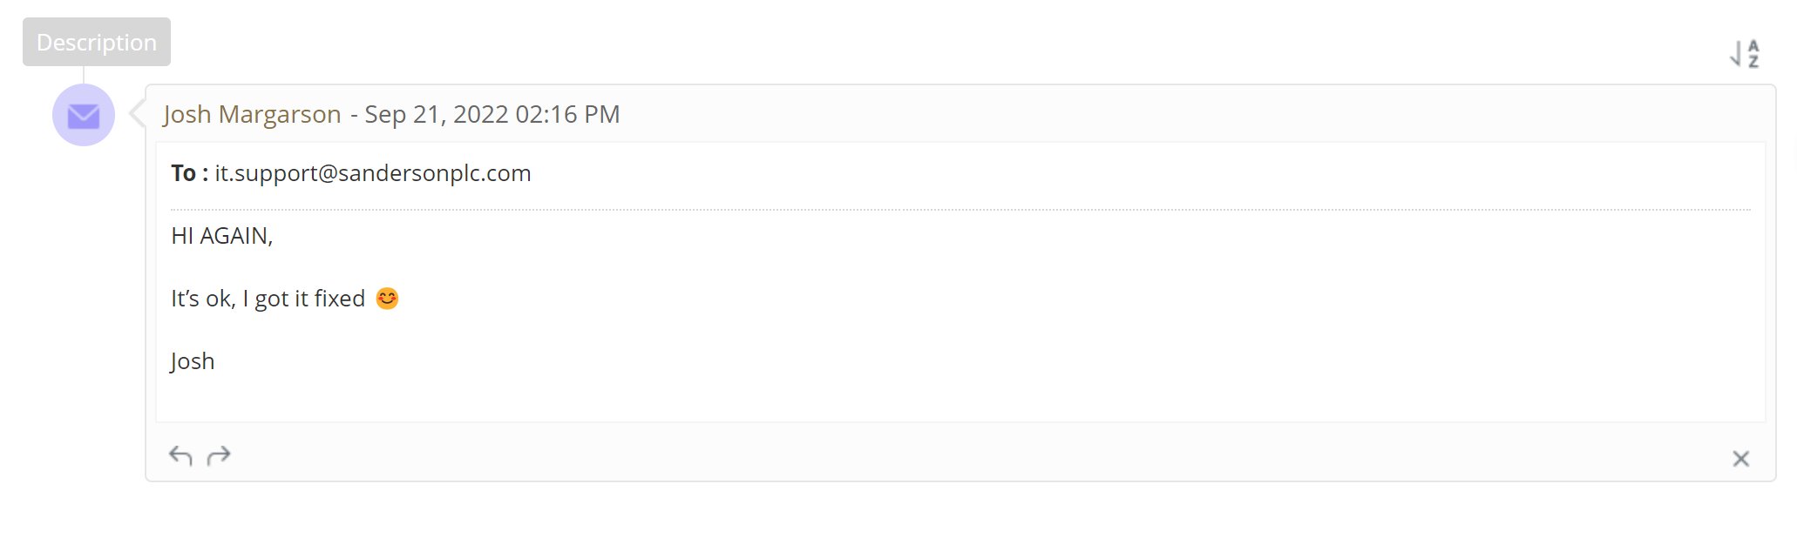Click the bold "To :" label
This screenshot has width=1797, height=538.
(x=189, y=173)
